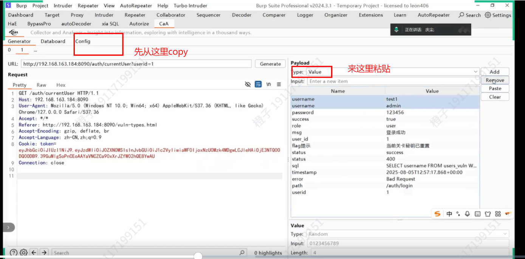Click the IME voice input microphone icon
This screenshot has width=525, height=259.
[x=468, y=214]
